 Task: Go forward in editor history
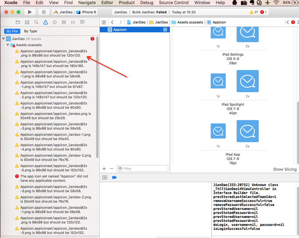pyautogui.click(x=120, y=22)
